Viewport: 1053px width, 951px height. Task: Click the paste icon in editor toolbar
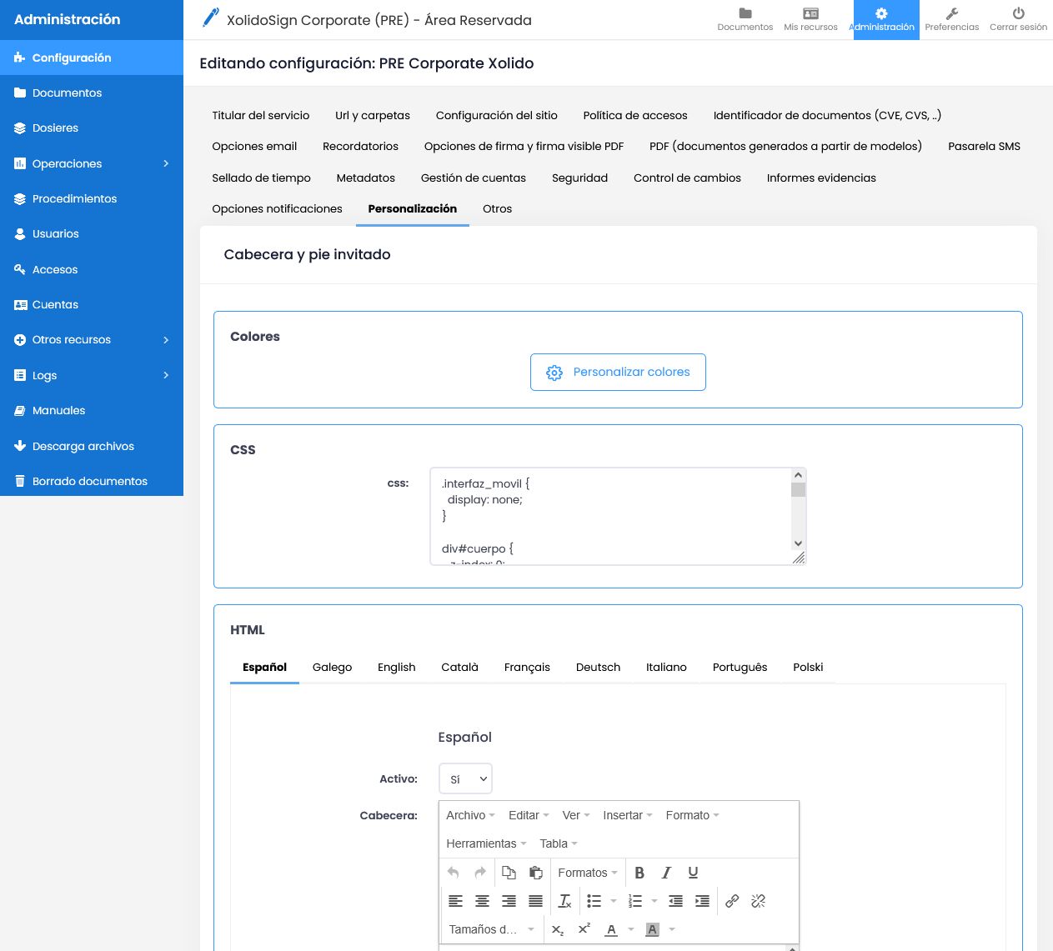pyautogui.click(x=535, y=873)
